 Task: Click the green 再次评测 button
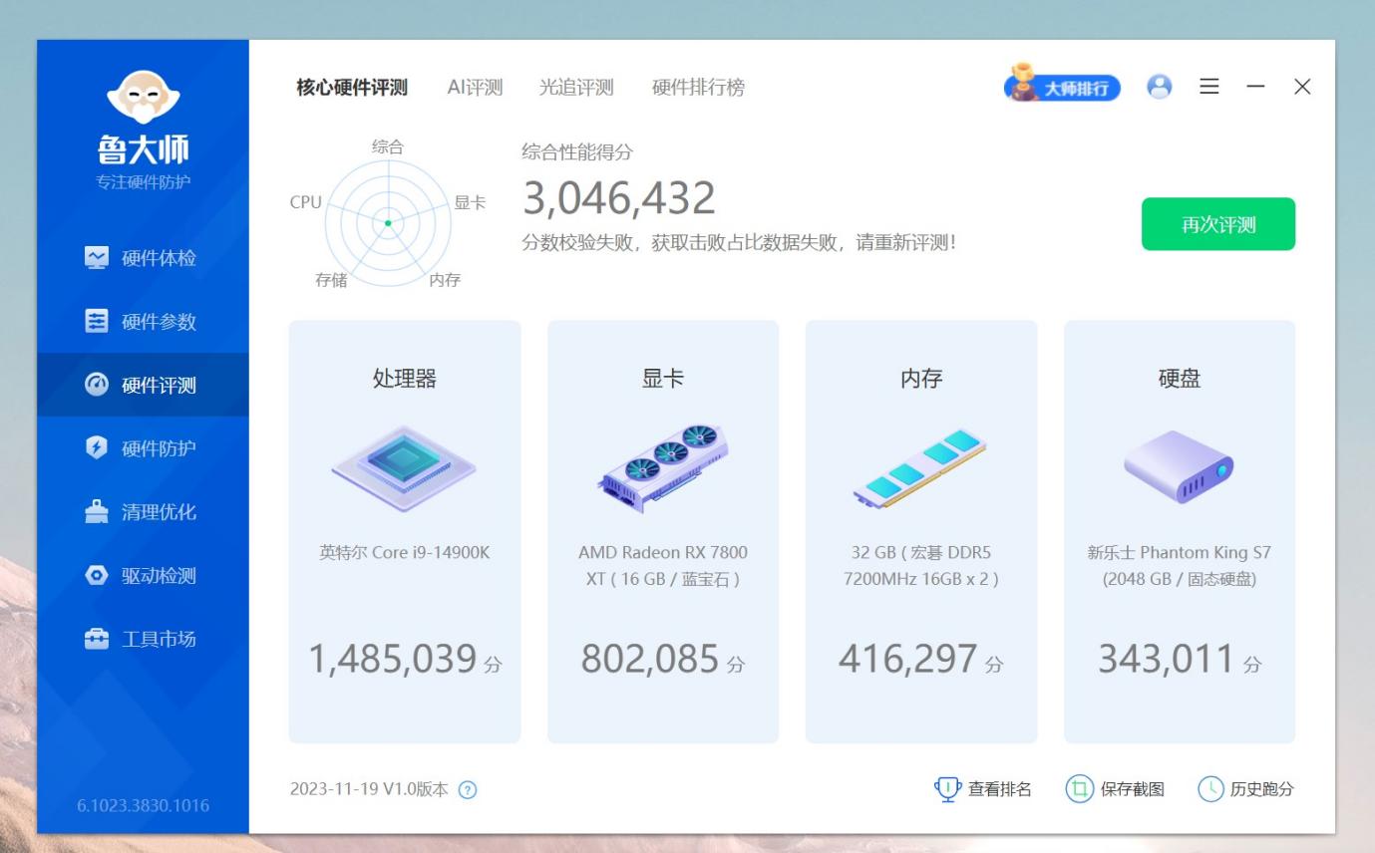1217,224
